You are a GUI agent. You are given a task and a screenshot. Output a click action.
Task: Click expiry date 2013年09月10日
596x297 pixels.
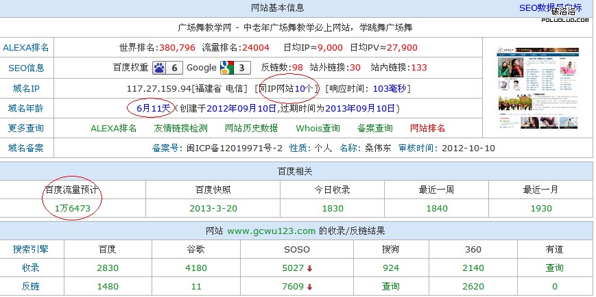pyautogui.click(x=360, y=109)
